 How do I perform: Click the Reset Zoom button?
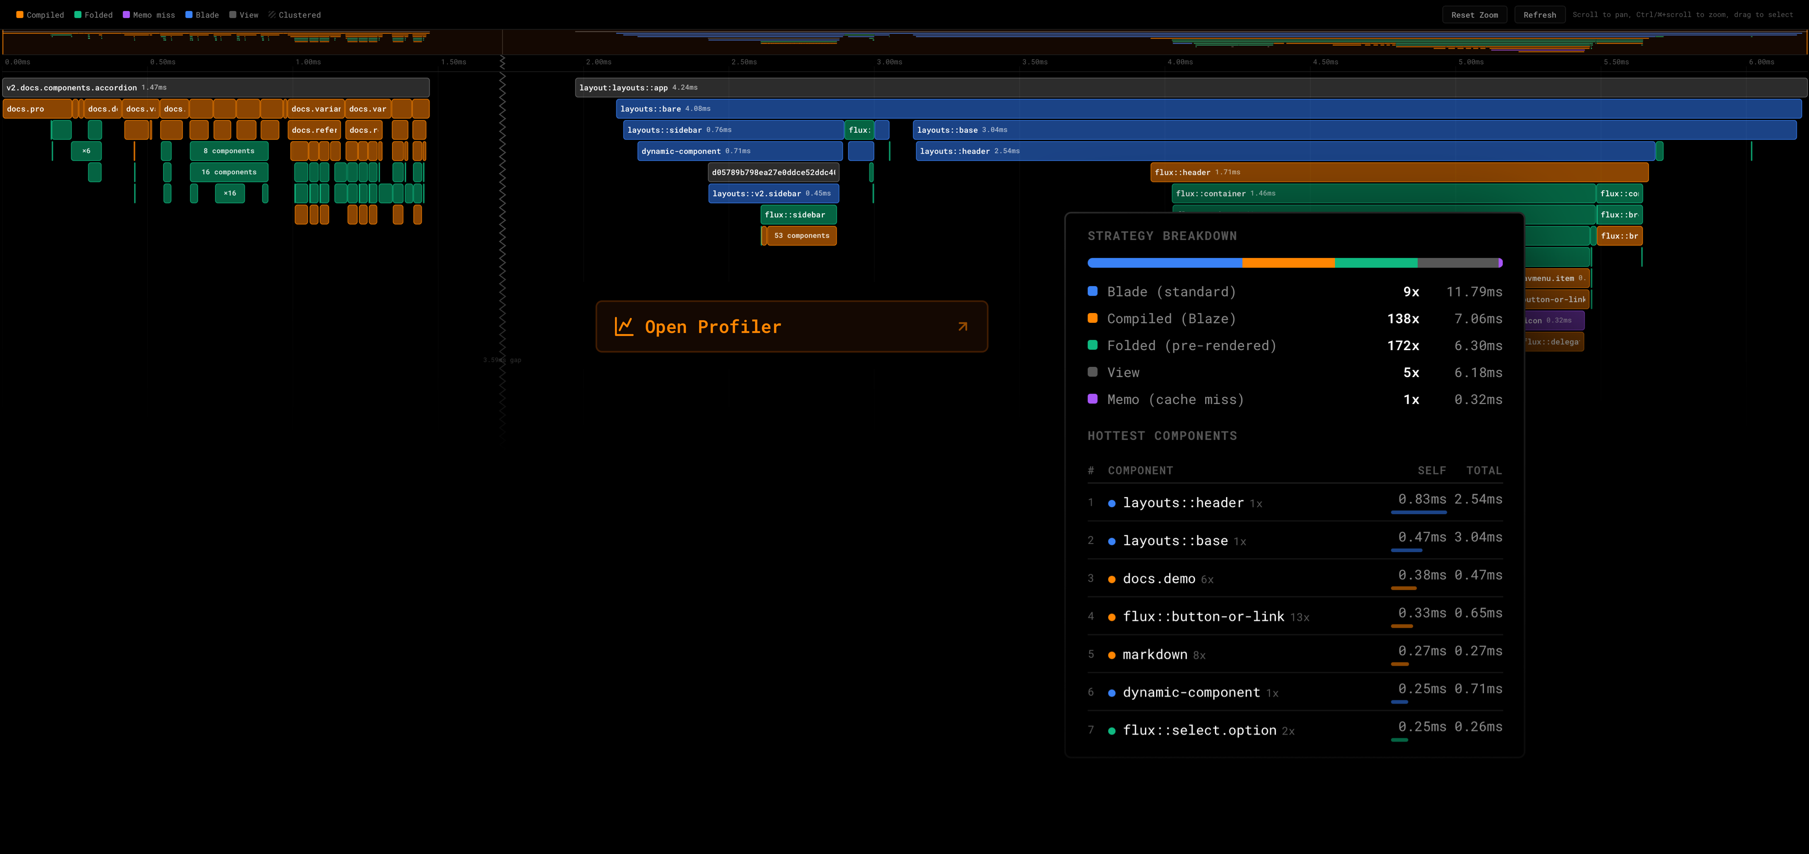pos(1474,15)
